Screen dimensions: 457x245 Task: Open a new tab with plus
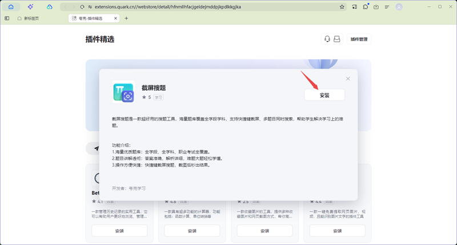(x=126, y=18)
